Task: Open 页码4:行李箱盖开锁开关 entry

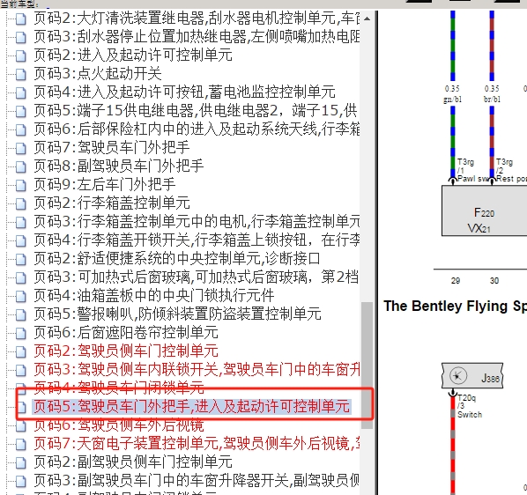Action: [197, 240]
